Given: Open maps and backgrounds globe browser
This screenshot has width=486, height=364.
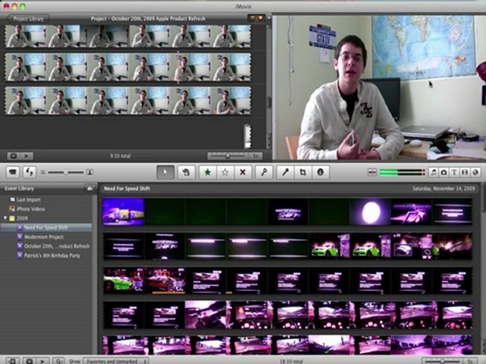Looking at the screenshot, I should [475, 172].
